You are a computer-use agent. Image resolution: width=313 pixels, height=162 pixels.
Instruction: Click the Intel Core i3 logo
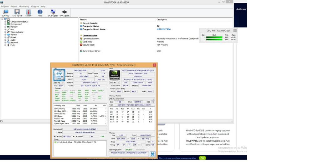[59, 75]
